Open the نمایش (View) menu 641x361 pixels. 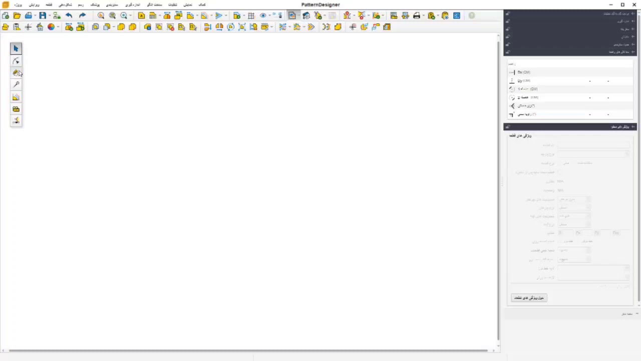coord(188,5)
